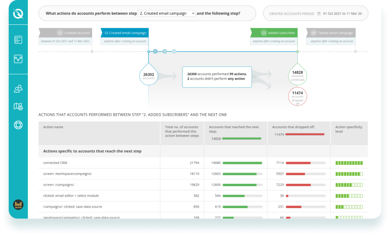Image resolution: width=390 pixels, height=236 pixels.
Task: Open the funnel graph sidebar icon
Action: [18, 59]
